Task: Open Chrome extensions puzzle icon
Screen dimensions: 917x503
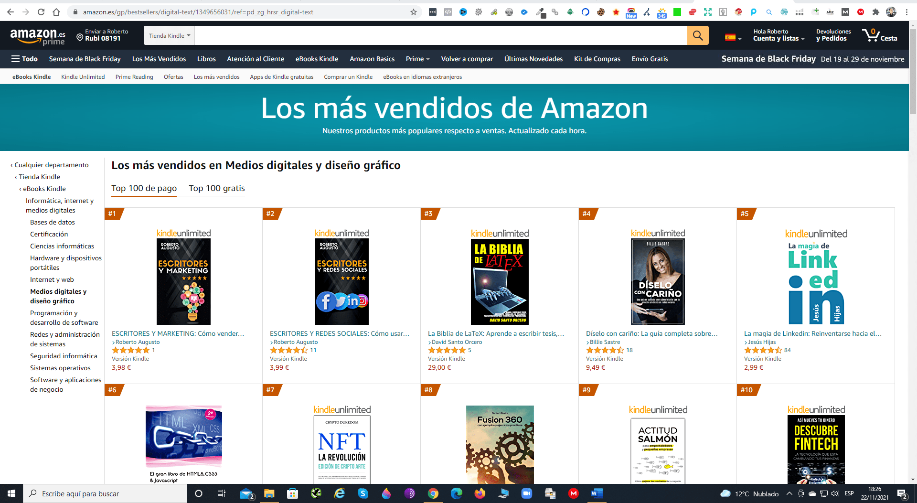Action: (875, 12)
